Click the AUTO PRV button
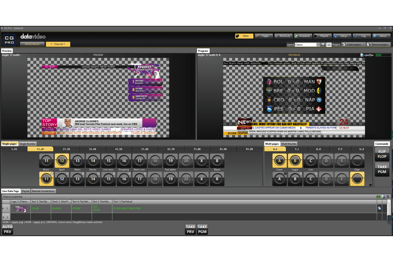The height and width of the screenshot is (262, 393). pos(7,229)
